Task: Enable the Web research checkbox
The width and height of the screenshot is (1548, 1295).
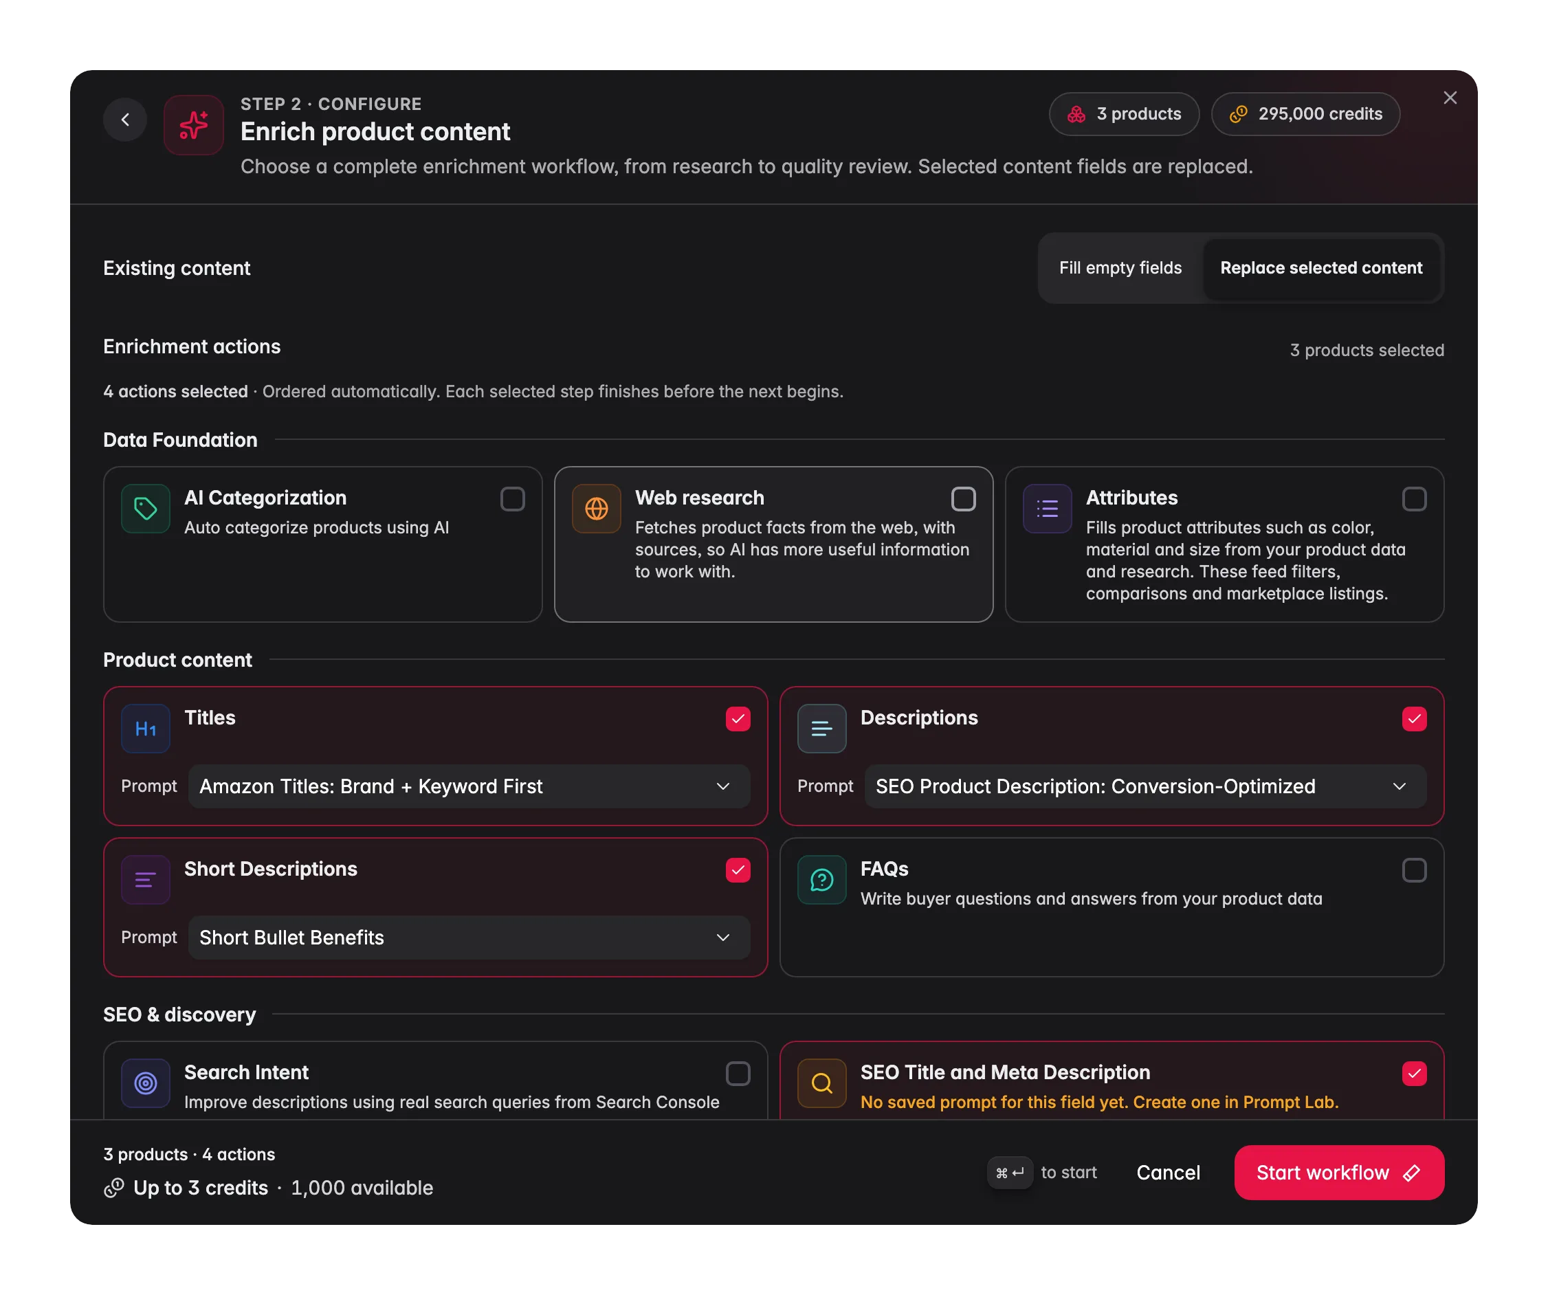Action: point(964,499)
